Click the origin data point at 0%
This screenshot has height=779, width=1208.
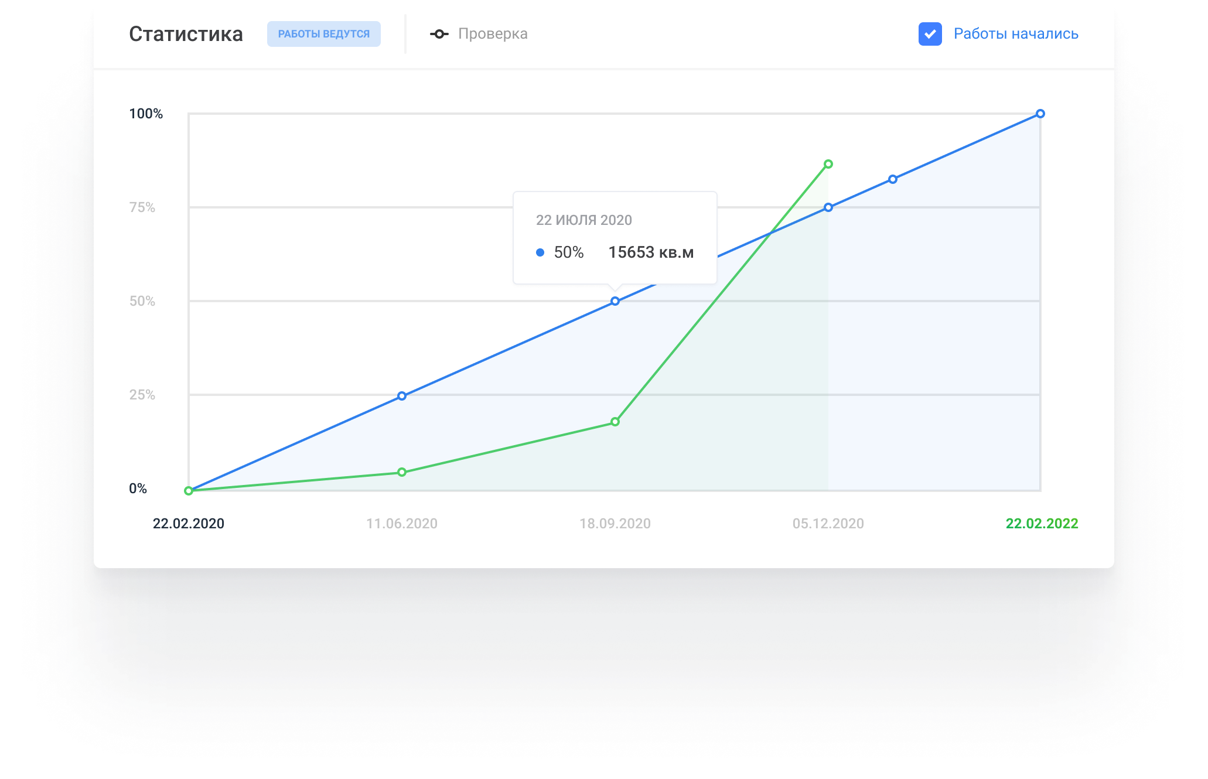(188, 491)
